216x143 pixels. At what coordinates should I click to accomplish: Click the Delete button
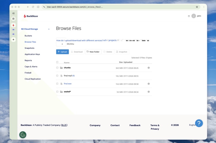108,52
